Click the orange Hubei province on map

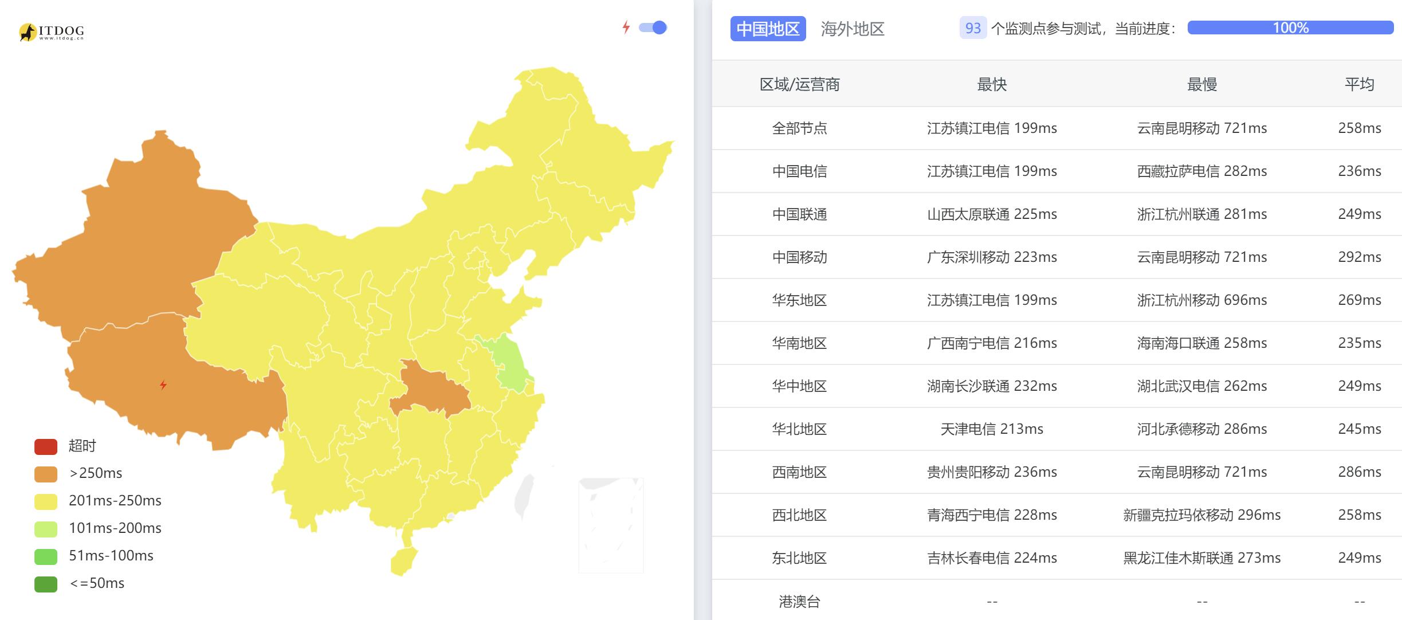coord(430,390)
